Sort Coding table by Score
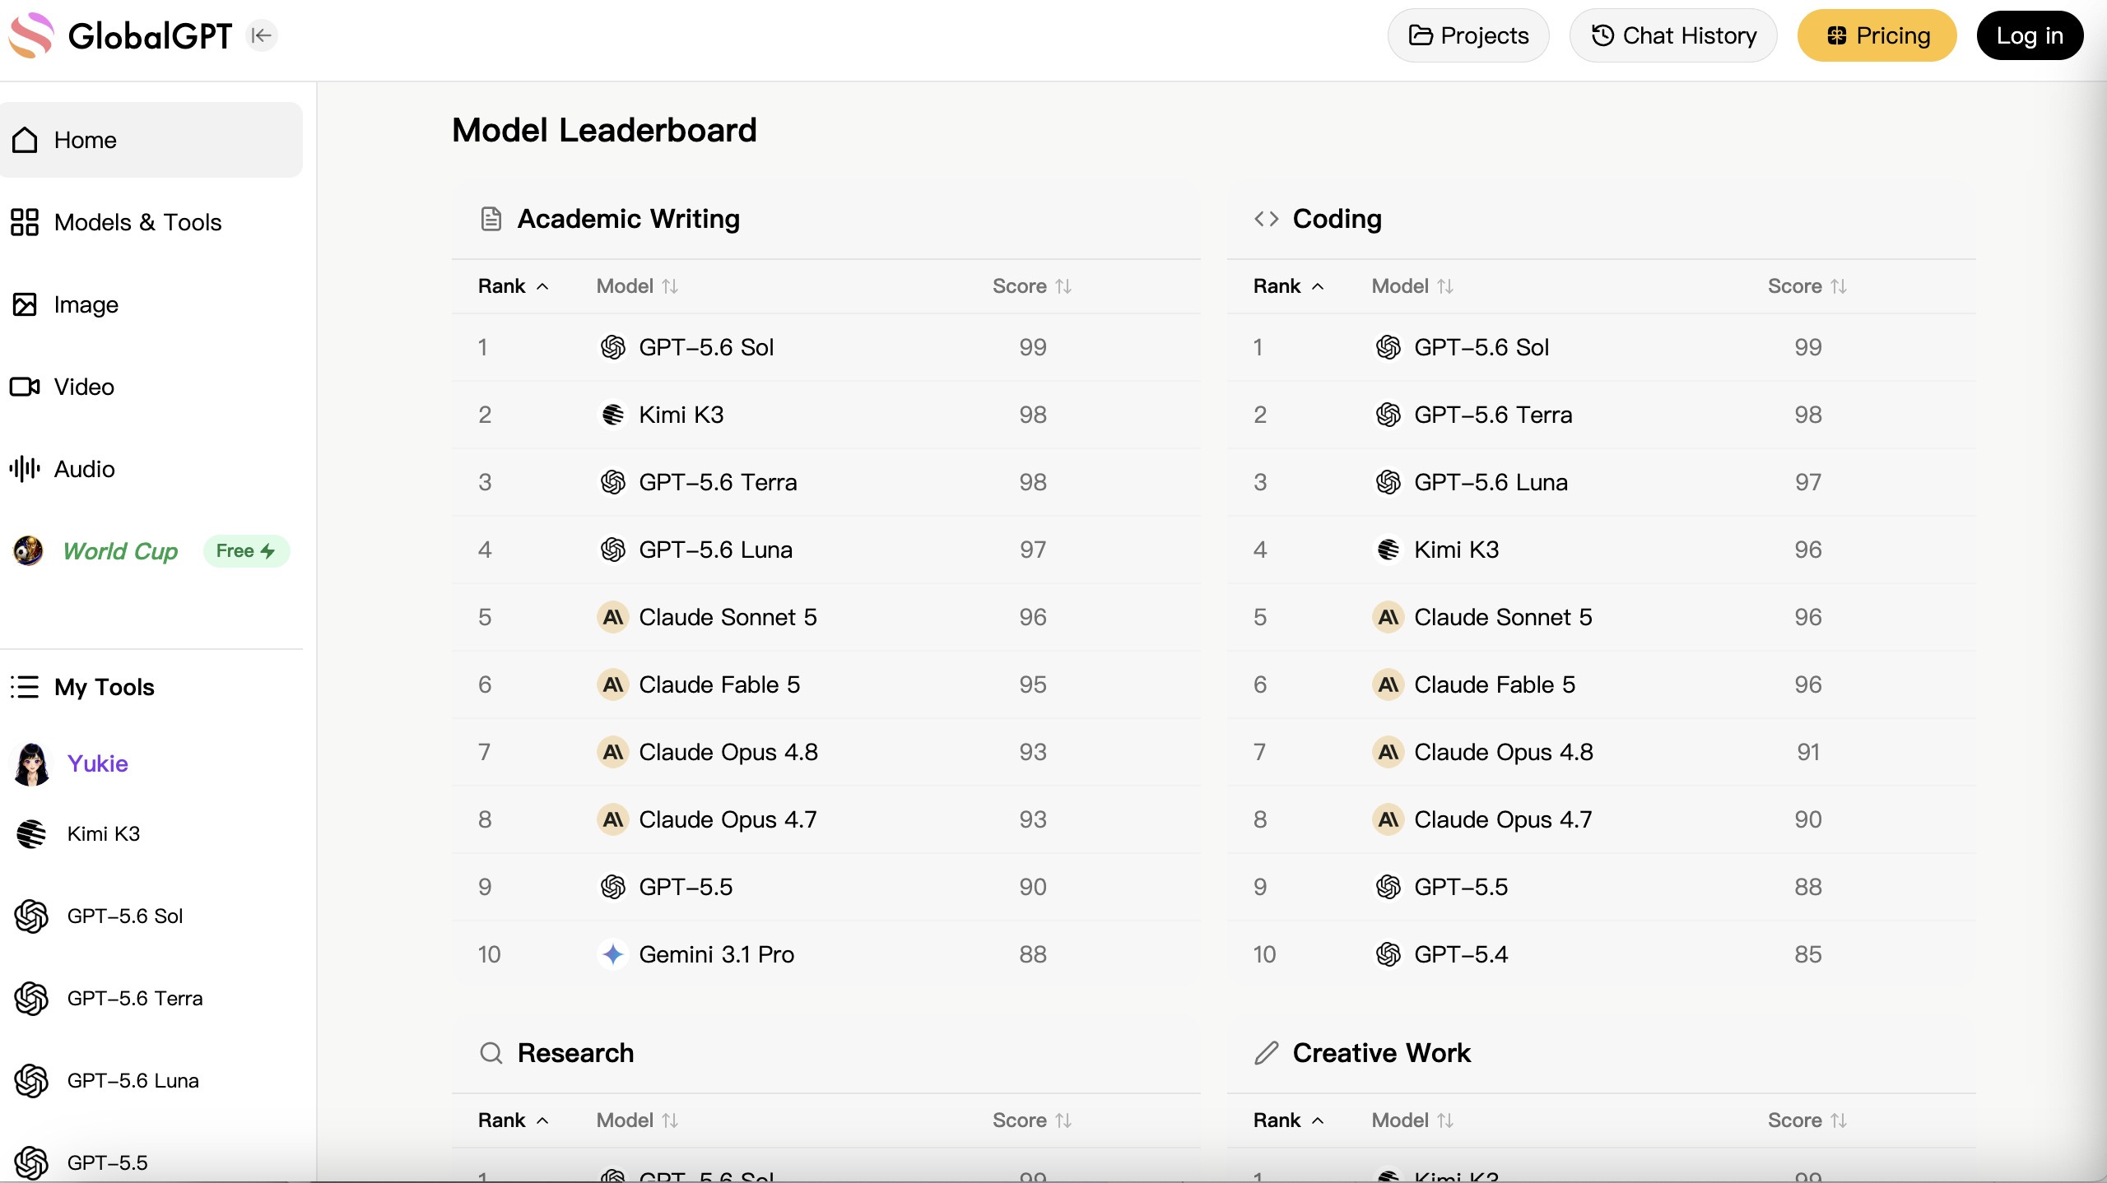The image size is (2107, 1183). (x=1807, y=286)
